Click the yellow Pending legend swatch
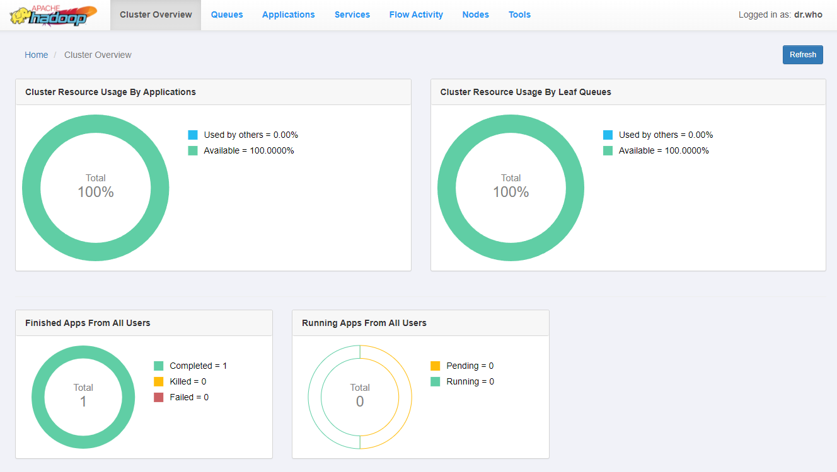This screenshot has height=472, width=837. pos(436,366)
